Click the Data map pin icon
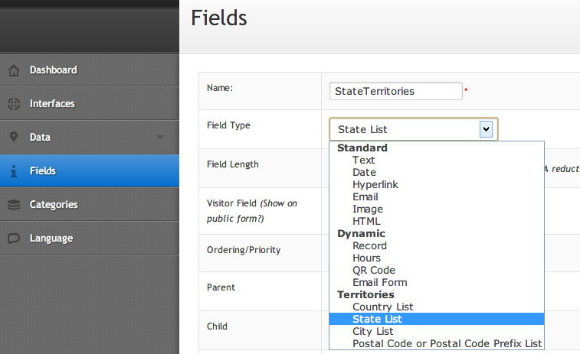This screenshot has width=580, height=354. (x=14, y=137)
